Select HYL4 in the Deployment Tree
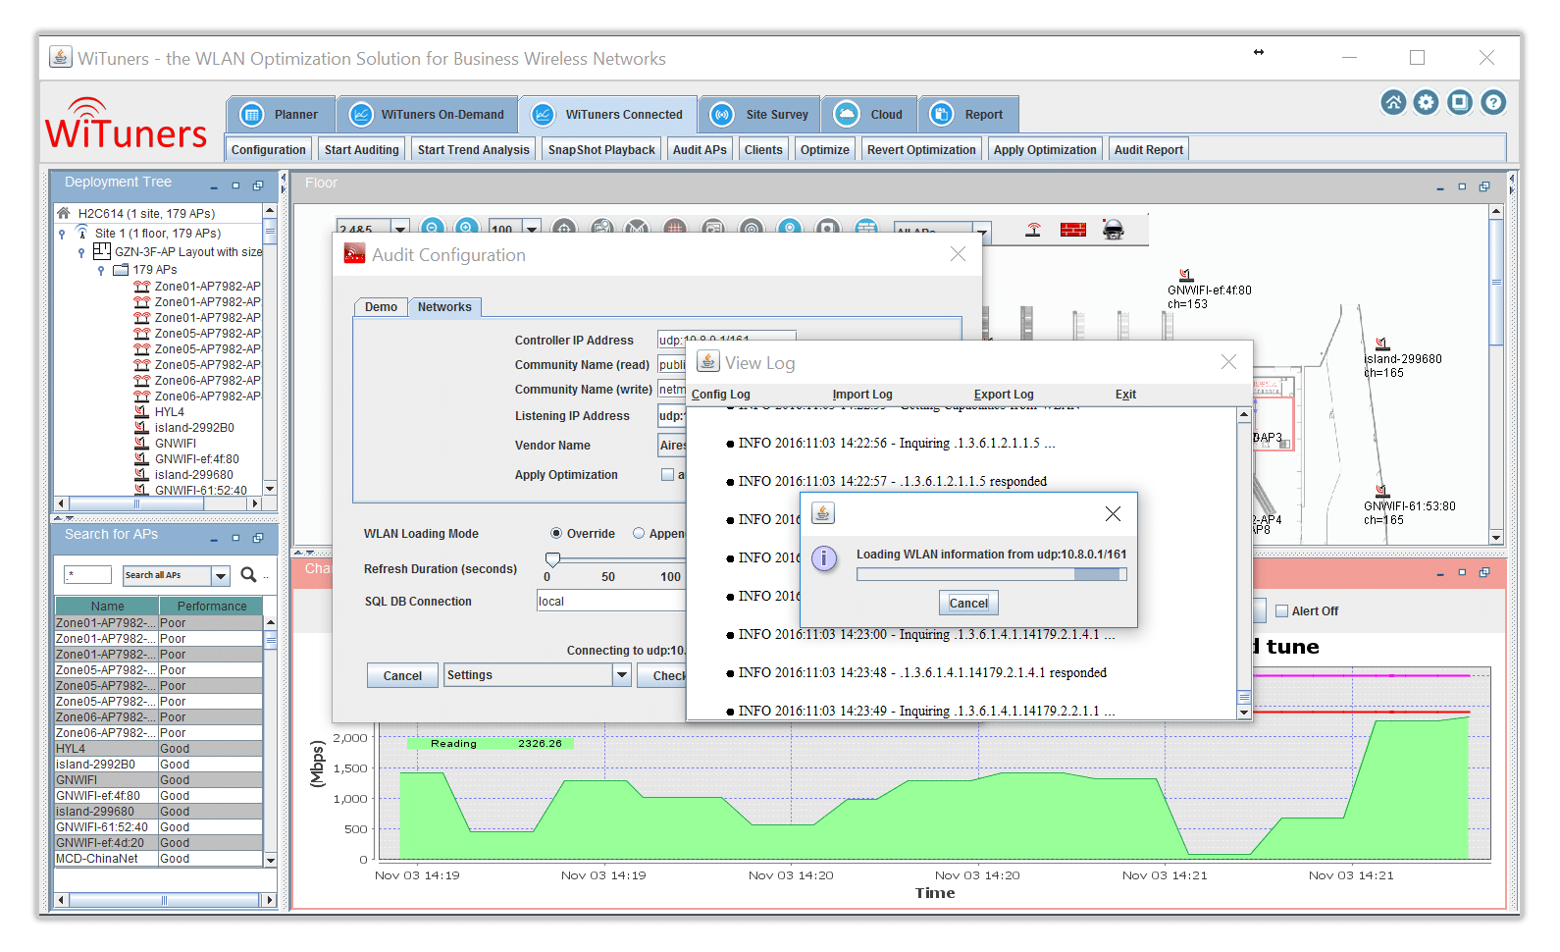Image resolution: width=1560 pixels, height=952 pixels. pos(169,412)
